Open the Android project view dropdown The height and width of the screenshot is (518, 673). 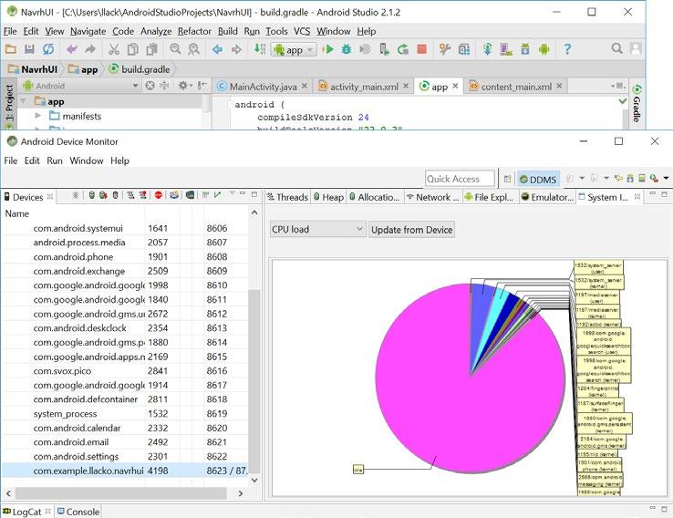tap(80, 86)
